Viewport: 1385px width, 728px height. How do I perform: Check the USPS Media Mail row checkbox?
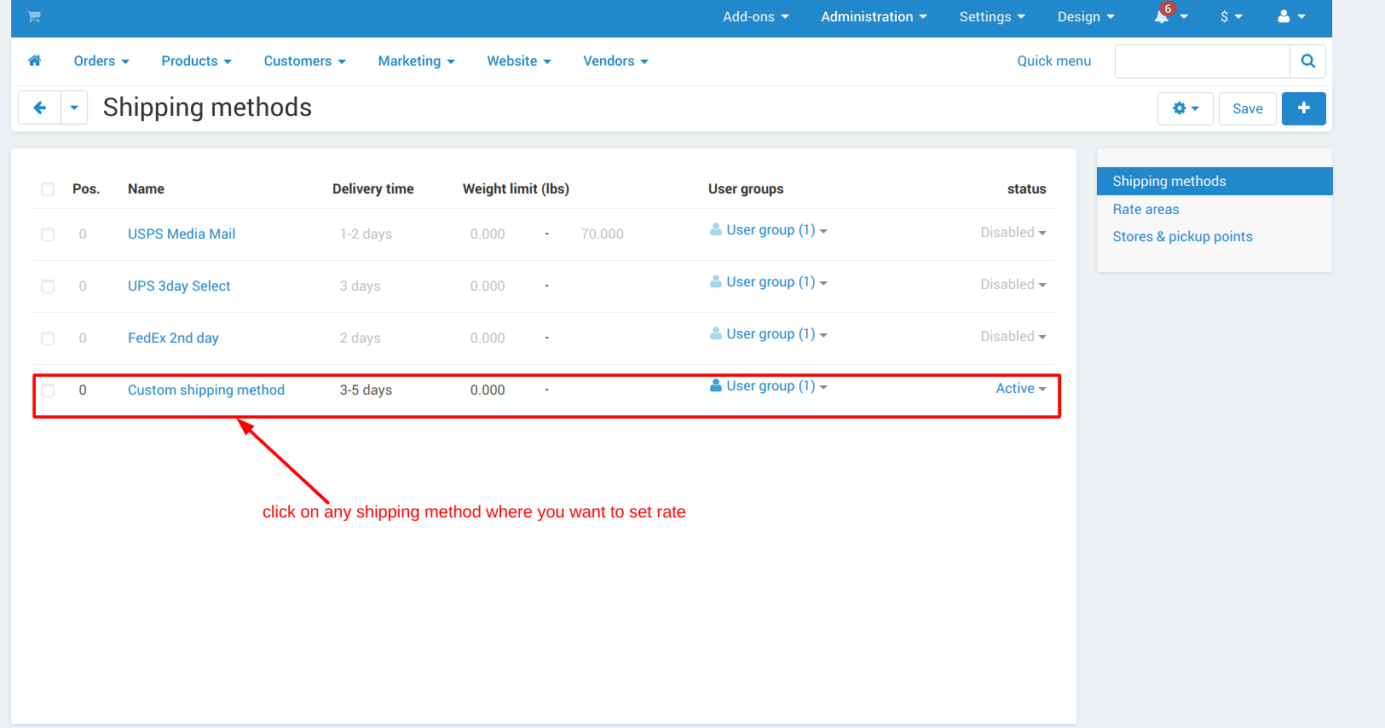click(x=48, y=234)
